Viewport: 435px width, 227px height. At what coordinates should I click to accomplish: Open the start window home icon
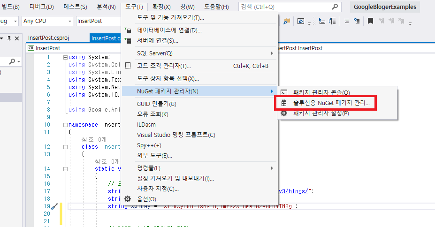301,21
